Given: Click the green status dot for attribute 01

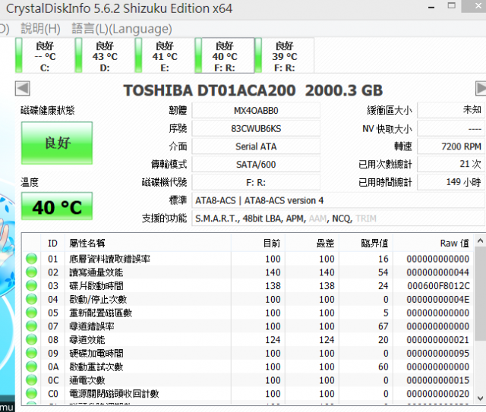Looking at the screenshot, I should (31, 259).
